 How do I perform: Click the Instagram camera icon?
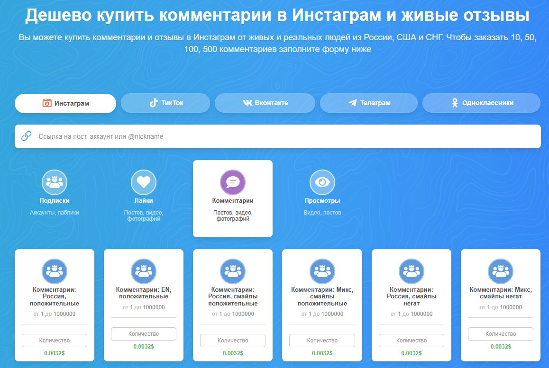click(47, 103)
